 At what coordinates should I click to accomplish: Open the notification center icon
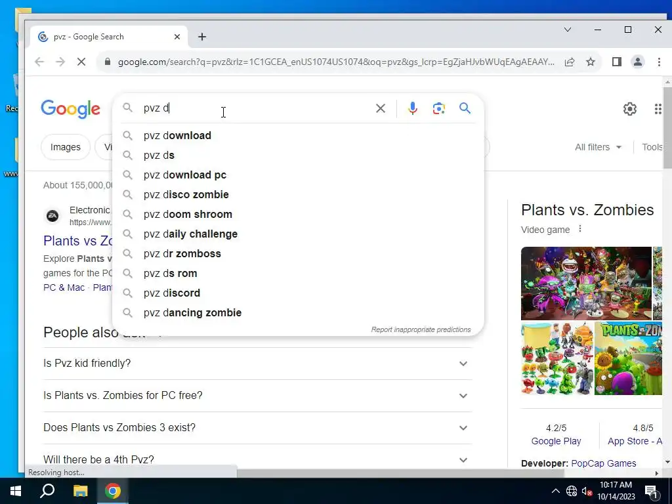651,492
